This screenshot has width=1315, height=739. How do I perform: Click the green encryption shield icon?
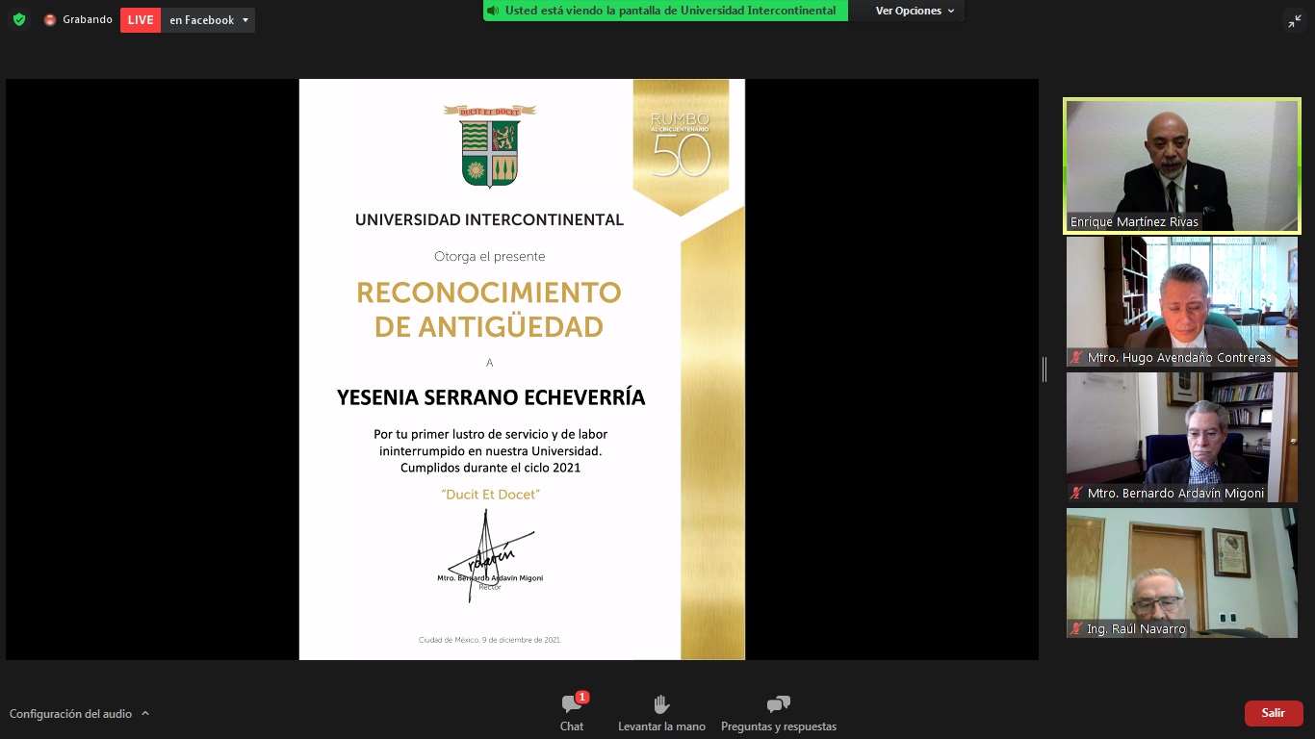(19, 19)
